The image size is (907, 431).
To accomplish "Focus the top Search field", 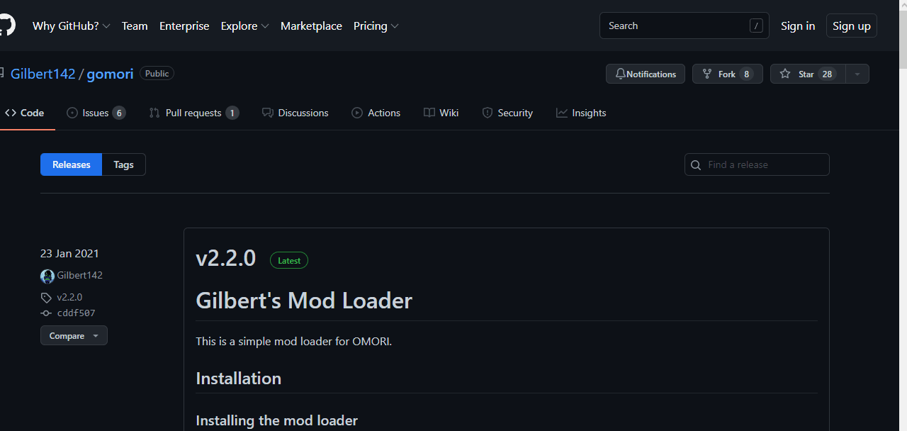I will point(684,26).
